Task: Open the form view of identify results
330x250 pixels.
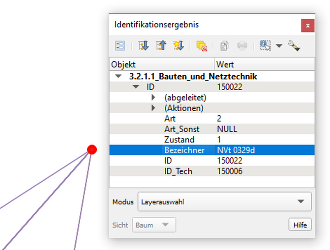Action: (x=119, y=46)
